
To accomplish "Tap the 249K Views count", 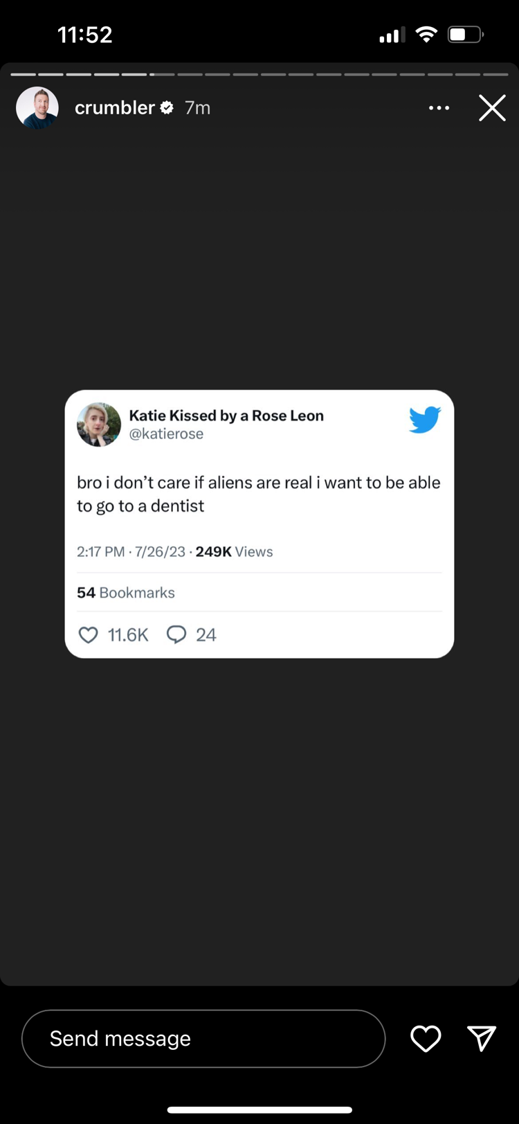I will coord(234,552).
